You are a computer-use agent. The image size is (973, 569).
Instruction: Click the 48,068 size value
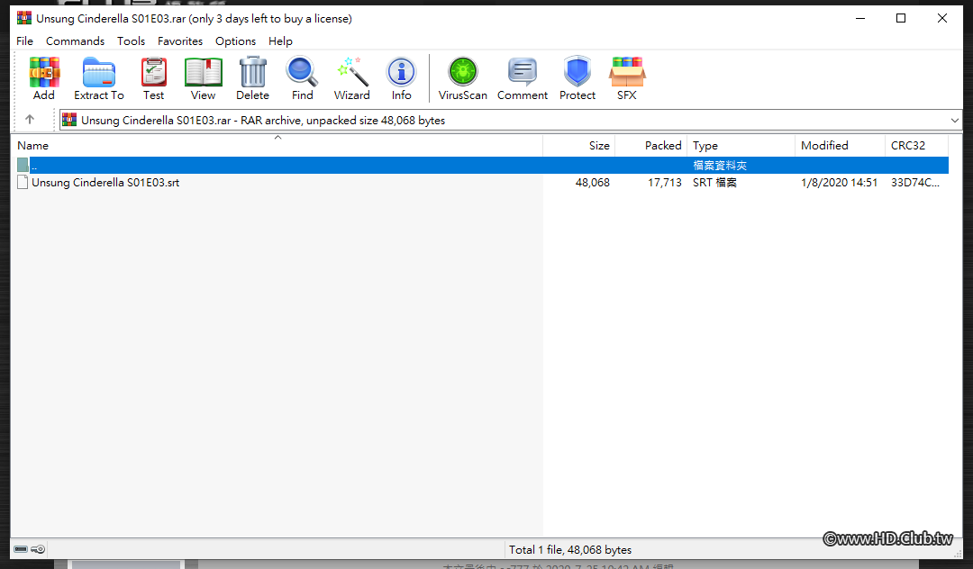point(593,182)
